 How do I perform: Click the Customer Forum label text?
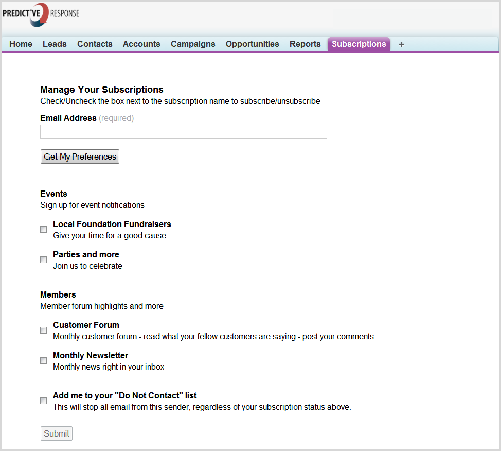point(86,325)
